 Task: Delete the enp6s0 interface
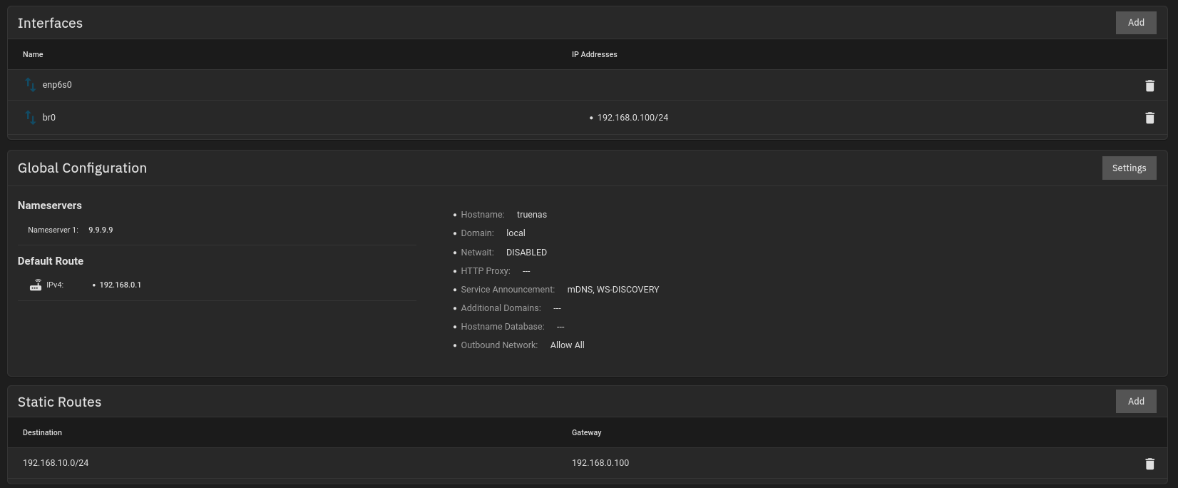(1149, 86)
